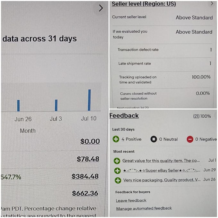Open the Feedback heading link
This screenshot has height=218, width=218.
coord(124,116)
